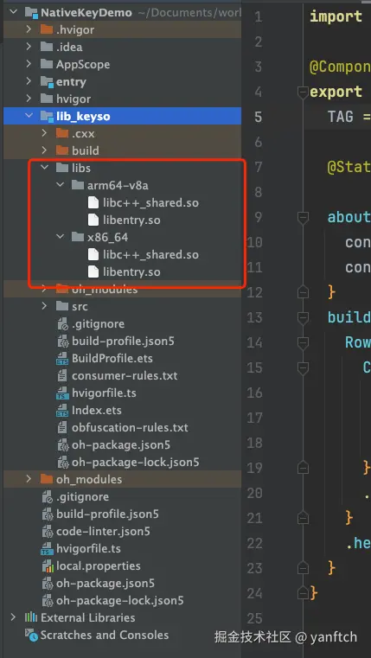
Task: Toggle the fold marker on line 4
Action: [303, 92]
